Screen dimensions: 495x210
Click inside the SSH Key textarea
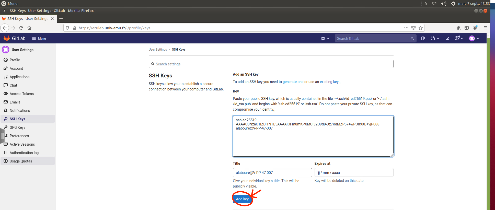[x=313, y=136]
